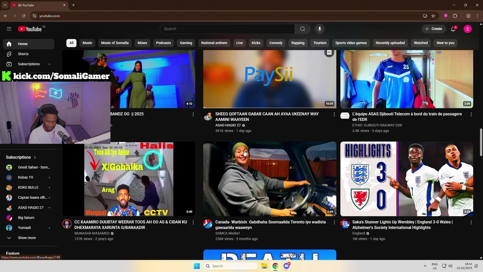
Task: Reload the page in Chrome
Action: [23, 16]
